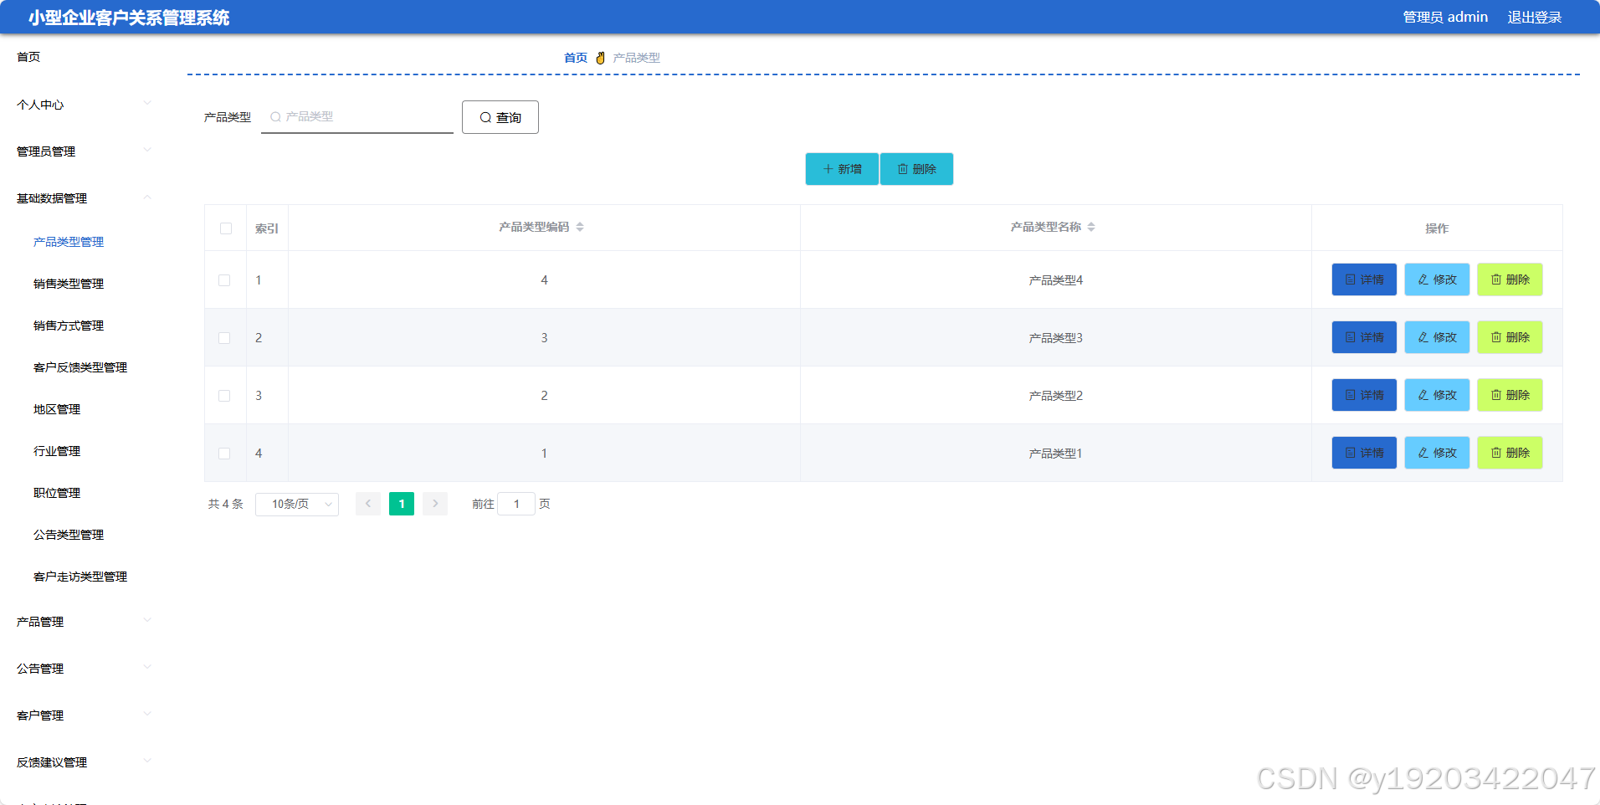This screenshot has width=1600, height=805.
Task: Click the sort arrows on 产品类型名称 column
Action: pos(1092,227)
